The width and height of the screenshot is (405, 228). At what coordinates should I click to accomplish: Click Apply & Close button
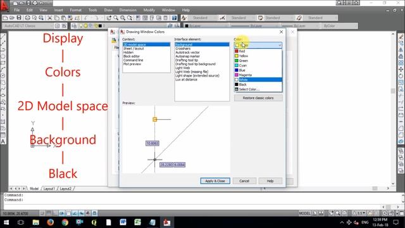pos(215,181)
